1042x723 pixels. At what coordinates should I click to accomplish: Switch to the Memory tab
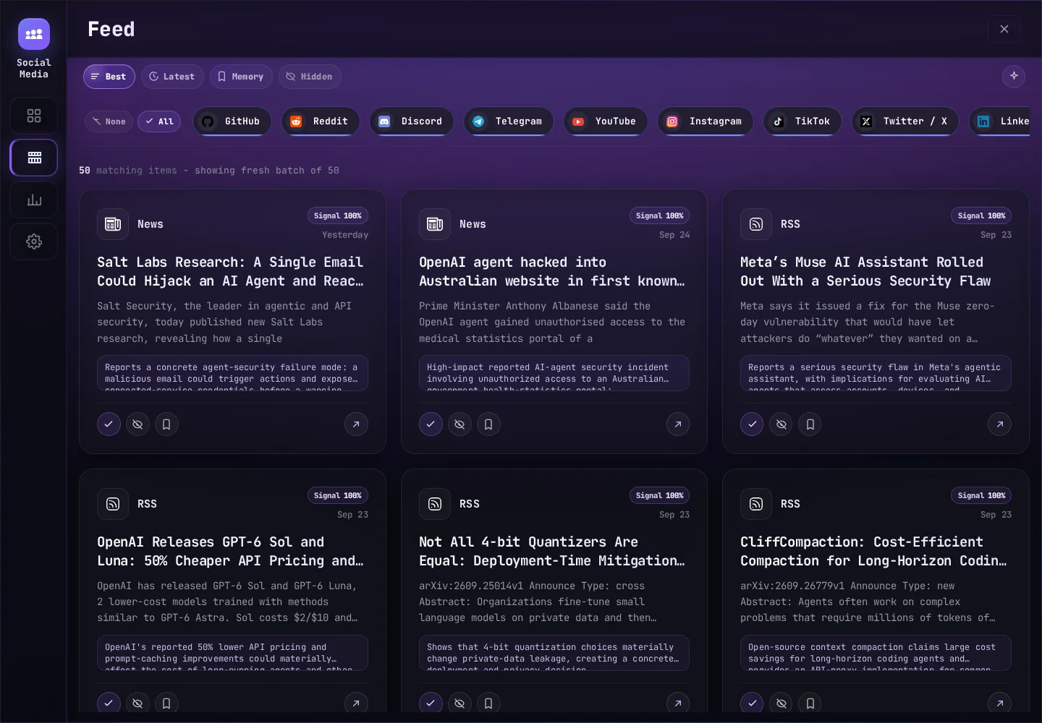tap(241, 77)
